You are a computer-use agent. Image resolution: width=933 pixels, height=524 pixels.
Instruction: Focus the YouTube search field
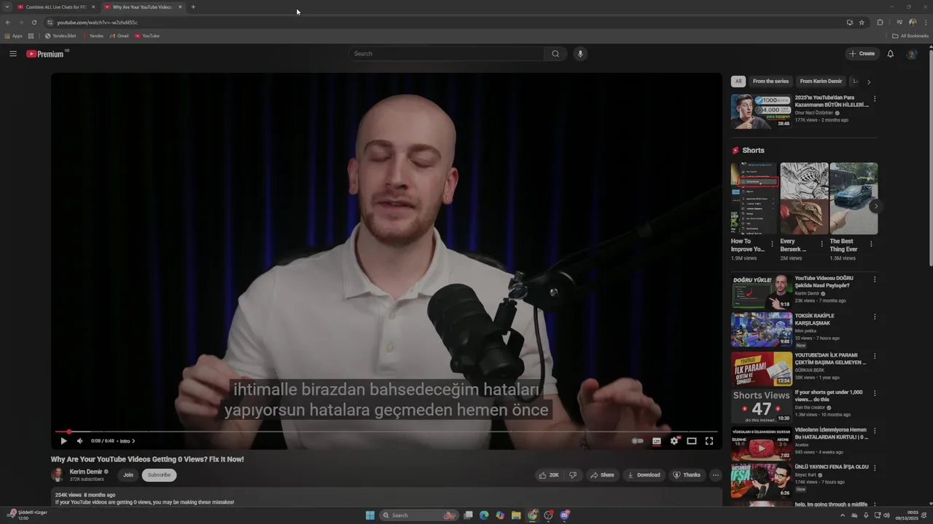pos(446,54)
